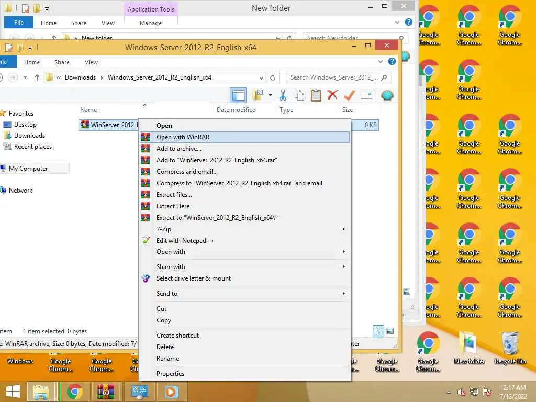536x402 pixels.
Task: Click the scissors Cut toolbar icon
Action: click(x=283, y=95)
